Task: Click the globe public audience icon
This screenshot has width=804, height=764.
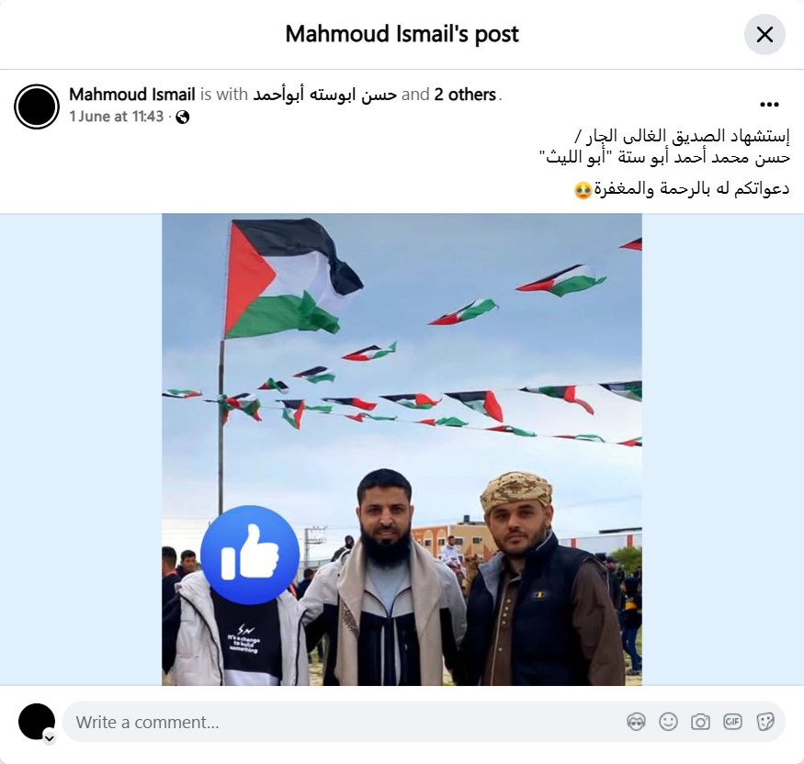Action: [183, 118]
